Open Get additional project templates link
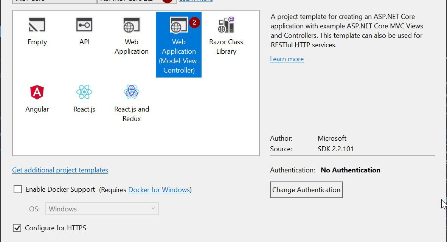447x242 pixels. pyautogui.click(x=60, y=170)
